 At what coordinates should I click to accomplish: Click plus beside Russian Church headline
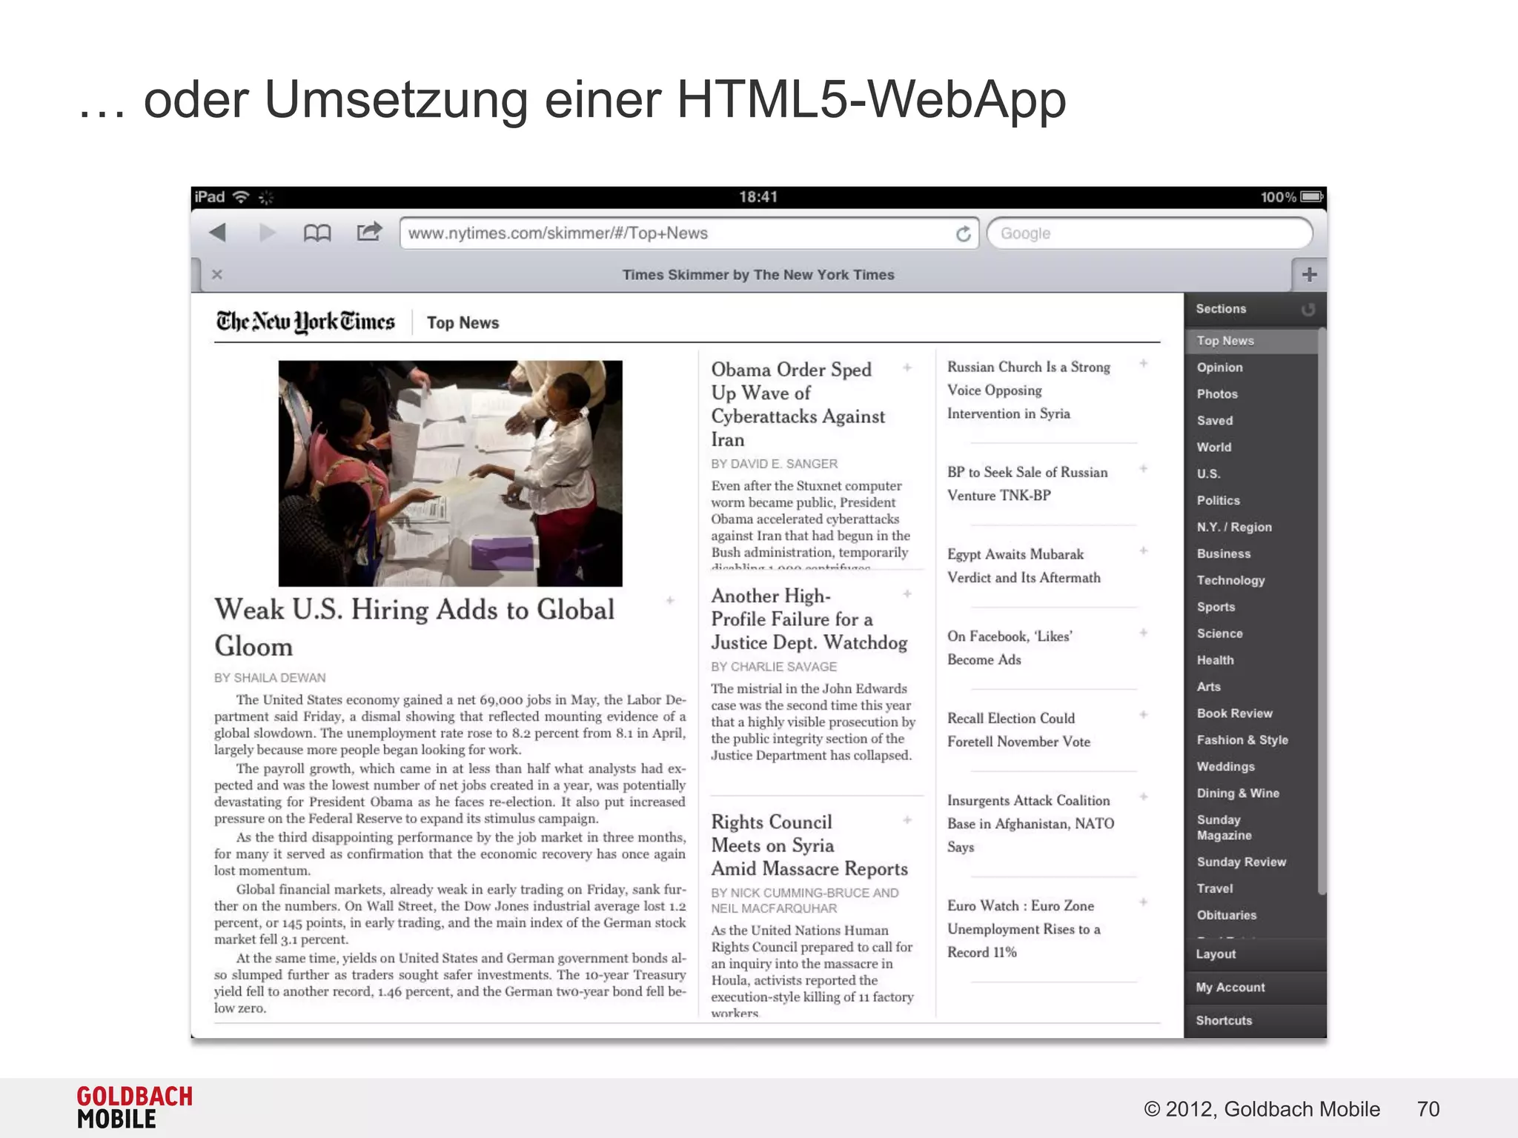click(1144, 364)
